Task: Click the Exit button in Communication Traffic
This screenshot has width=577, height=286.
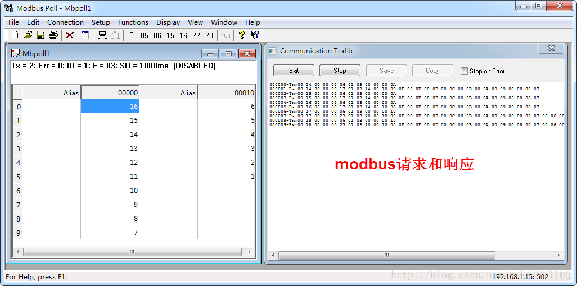Action: (294, 71)
